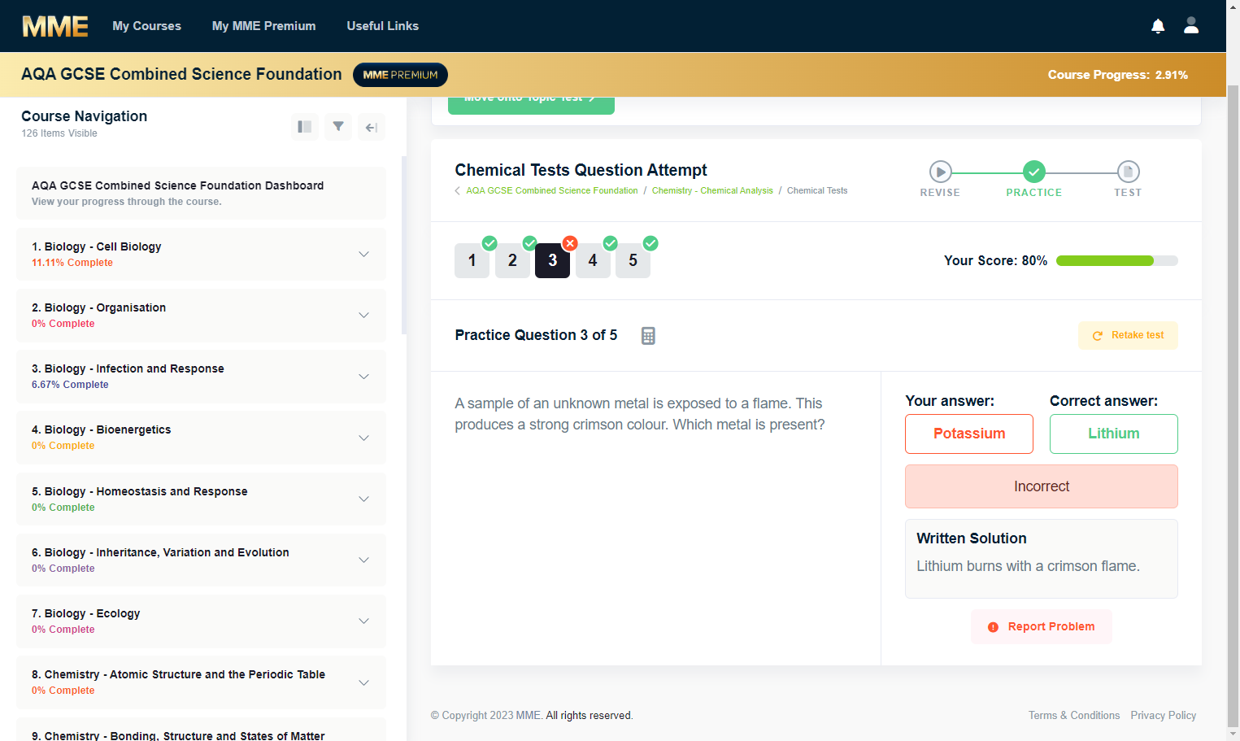
Task: Click the Retake test button
Action: pyautogui.click(x=1128, y=335)
